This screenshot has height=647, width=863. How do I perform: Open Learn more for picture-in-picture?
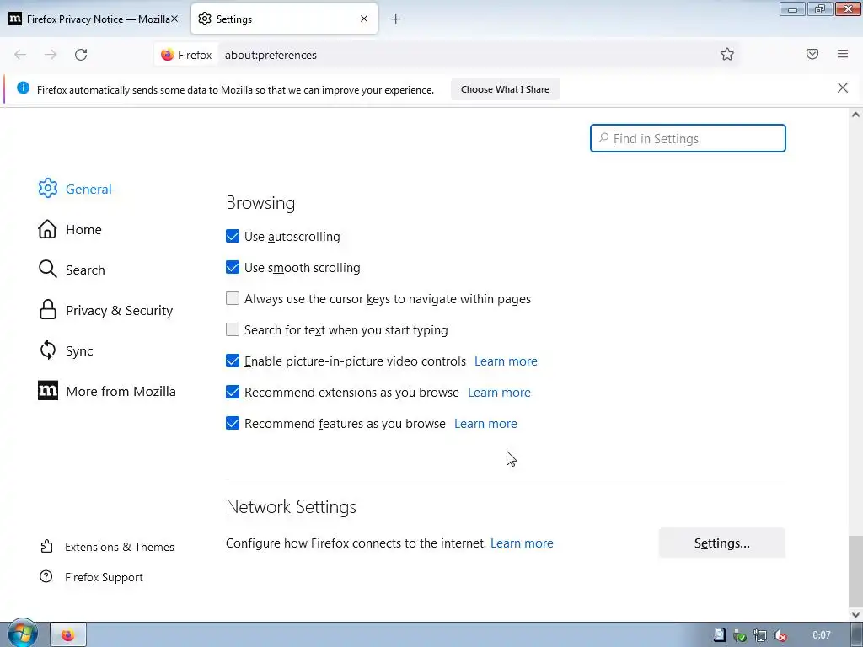pos(506,361)
